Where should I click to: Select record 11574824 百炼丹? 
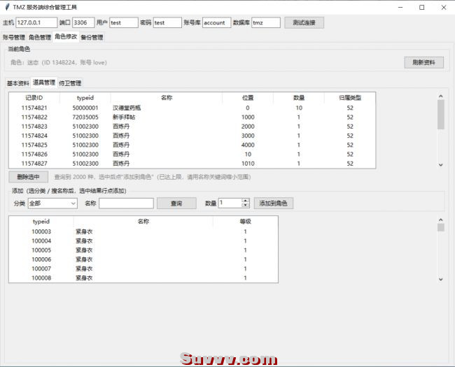click(192, 136)
